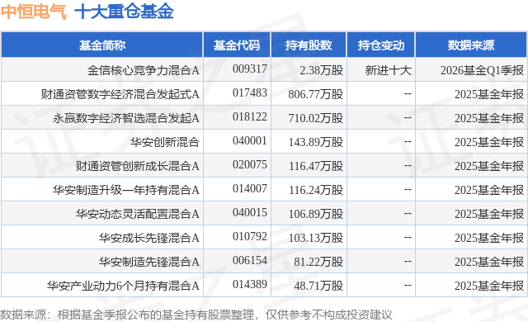
Task: Click fund code 017483
Action: (x=250, y=92)
